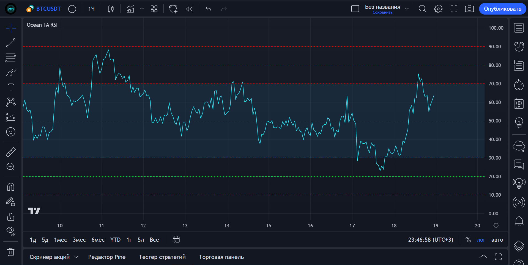Screen dimensions: 528x265
Task: Open the indicators dropdown arrow
Action: 142,9
